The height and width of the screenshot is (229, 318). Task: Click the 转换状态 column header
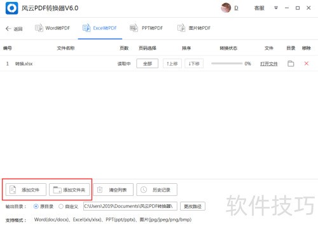pyautogui.click(x=228, y=48)
